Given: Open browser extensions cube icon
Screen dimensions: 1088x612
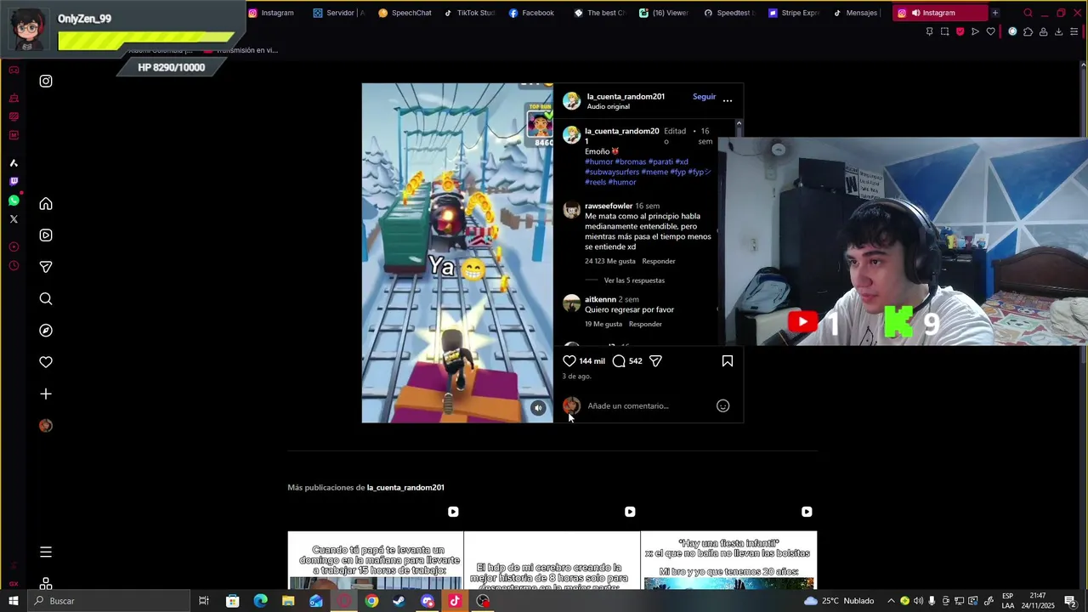Looking at the screenshot, I should (1028, 32).
